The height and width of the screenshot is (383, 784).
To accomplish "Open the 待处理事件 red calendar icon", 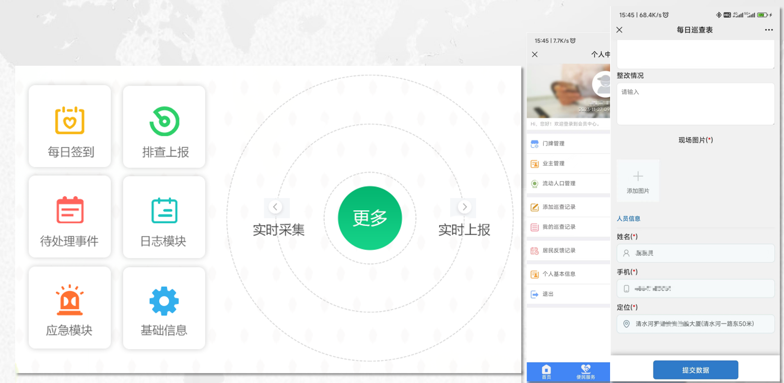I will point(70,210).
